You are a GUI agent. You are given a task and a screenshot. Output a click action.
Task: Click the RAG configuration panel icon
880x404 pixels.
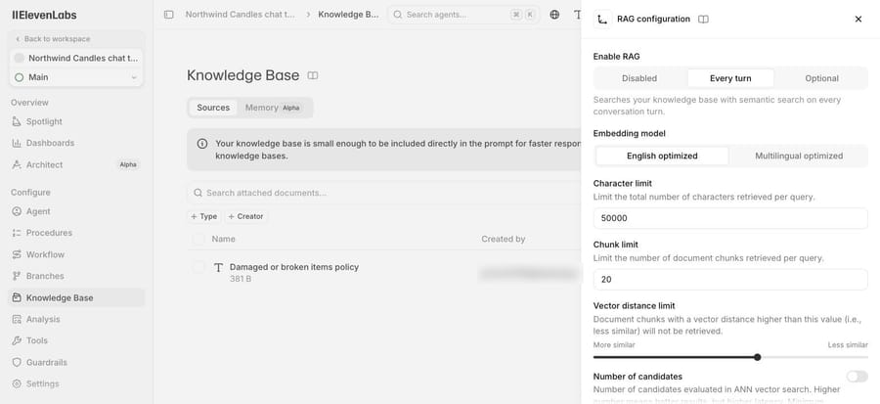(602, 20)
